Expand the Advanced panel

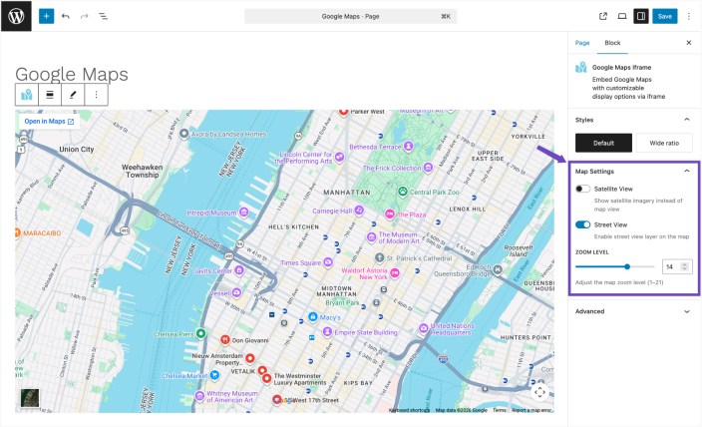tap(633, 311)
